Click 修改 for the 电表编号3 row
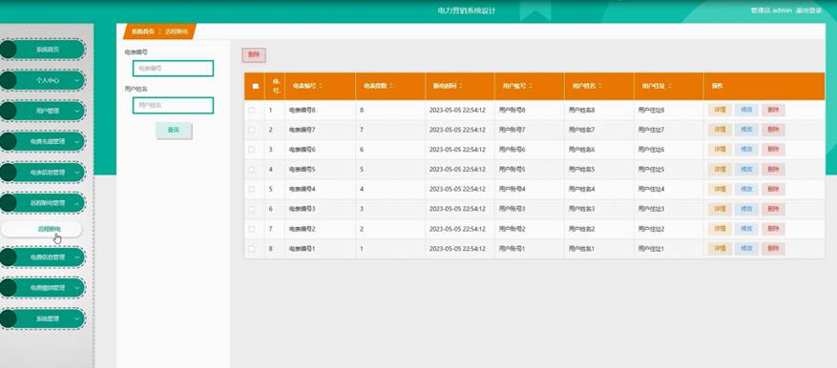This screenshot has width=837, height=368. click(746, 209)
